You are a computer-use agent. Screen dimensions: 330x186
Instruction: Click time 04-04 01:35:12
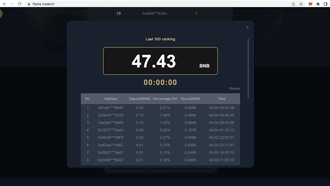coord(221,130)
